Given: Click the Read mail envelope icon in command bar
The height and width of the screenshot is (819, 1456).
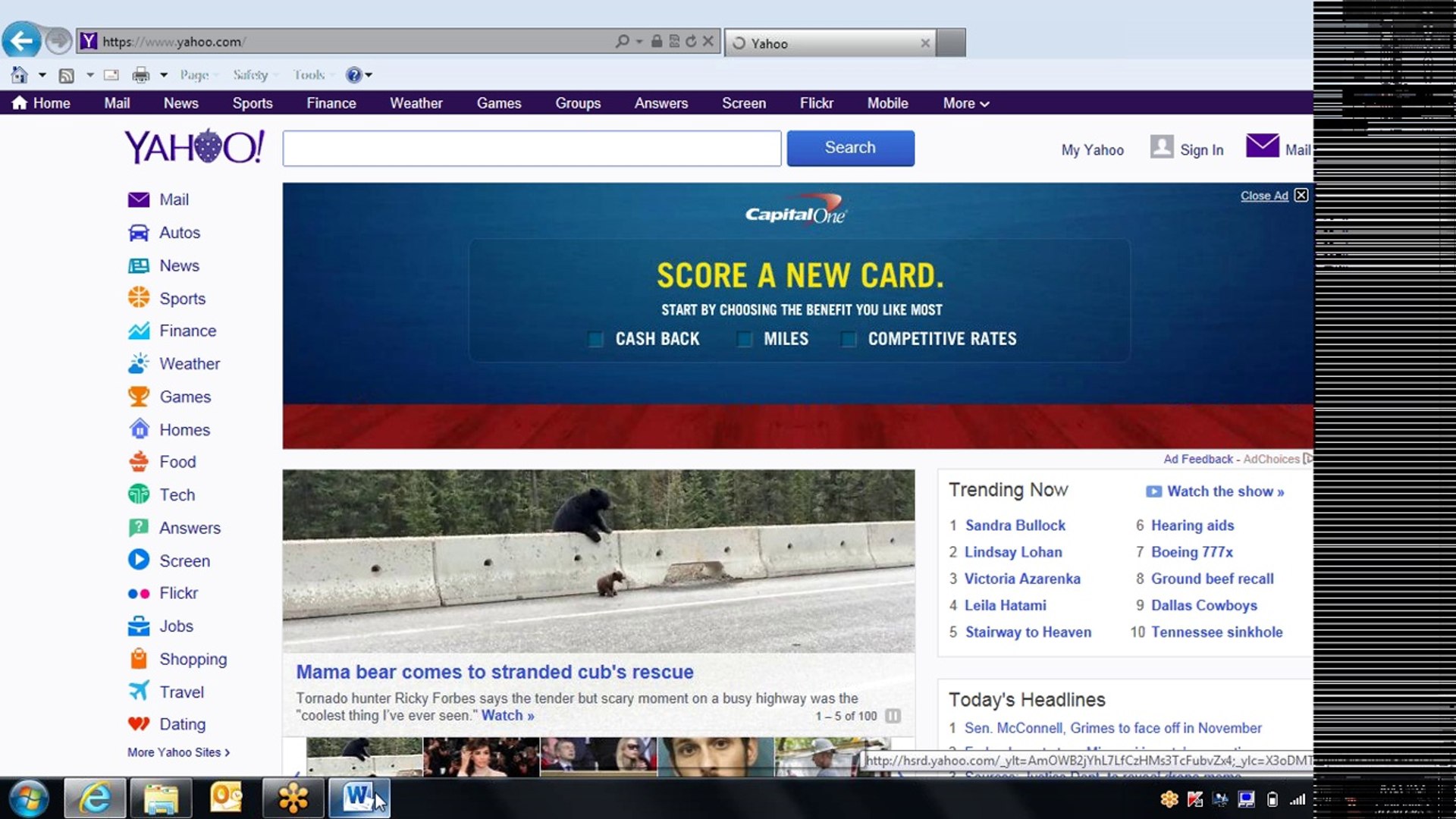Looking at the screenshot, I should click(x=111, y=75).
